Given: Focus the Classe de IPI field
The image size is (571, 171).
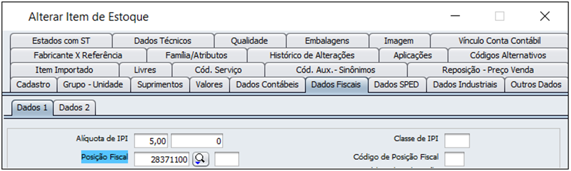Looking at the screenshot, I should [457, 140].
